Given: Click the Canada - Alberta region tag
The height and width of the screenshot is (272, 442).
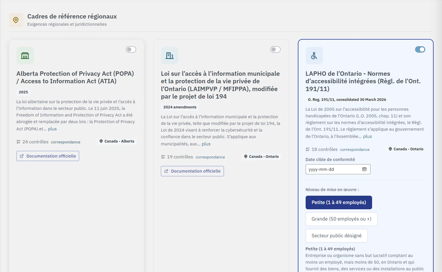Looking at the screenshot, I should coord(117,141).
